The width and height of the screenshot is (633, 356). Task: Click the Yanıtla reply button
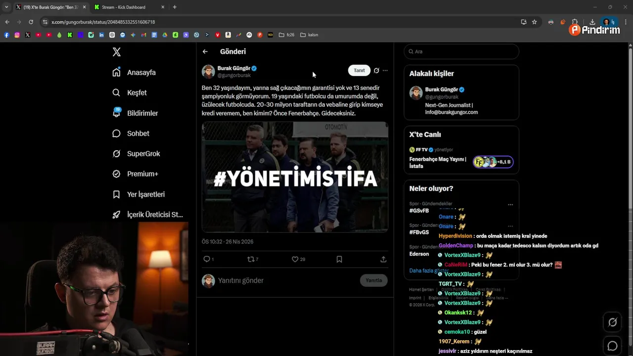tap(374, 280)
